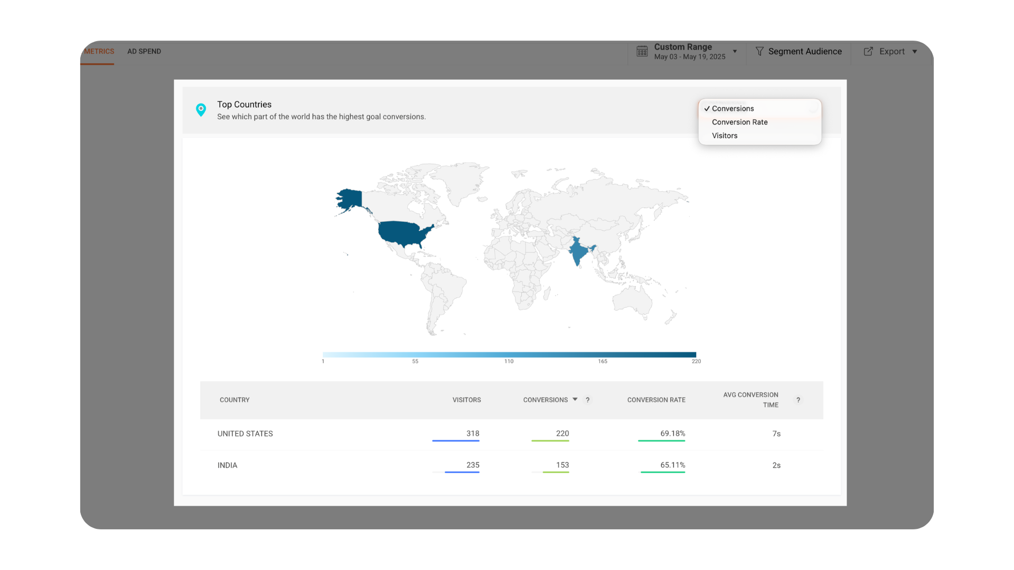Click the Top Countries location pin icon
1014x570 pixels.
(x=201, y=110)
